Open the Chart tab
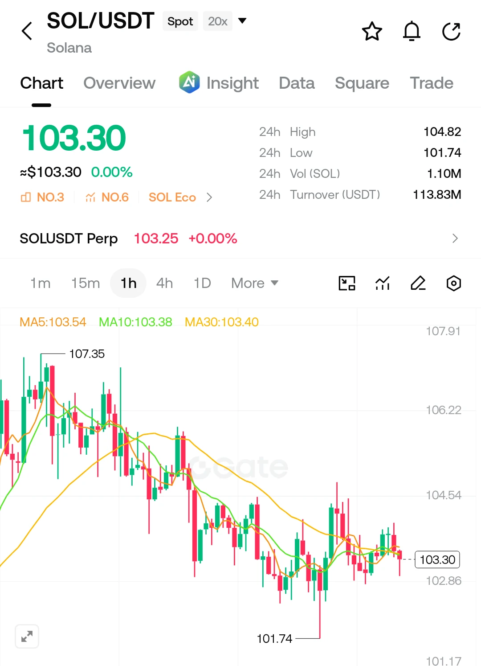Screen dimensions: 481x666 pyautogui.click(x=42, y=83)
